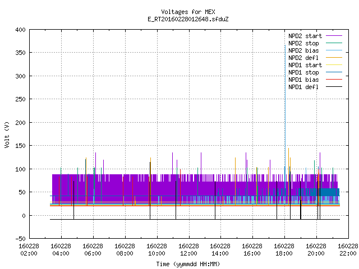Click the 160228 18:00 time tick label

[x=284, y=250]
